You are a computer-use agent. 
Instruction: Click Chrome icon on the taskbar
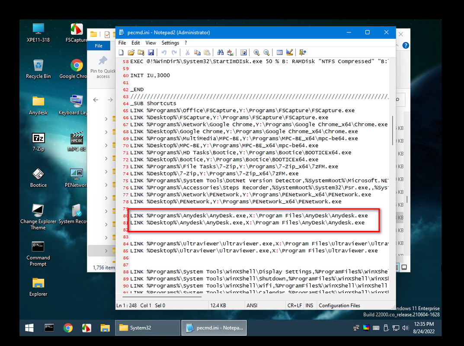click(x=68, y=328)
